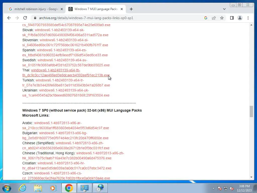The width and height of the screenshot is (257, 193).
Task: Open Chrome's three-dot menu
Action: [248, 18]
